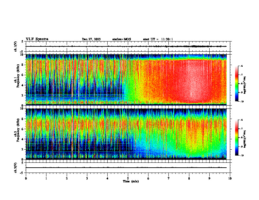Click the "-8" label on ch.2 color scale
259x200 pixels.
click(x=241, y=138)
